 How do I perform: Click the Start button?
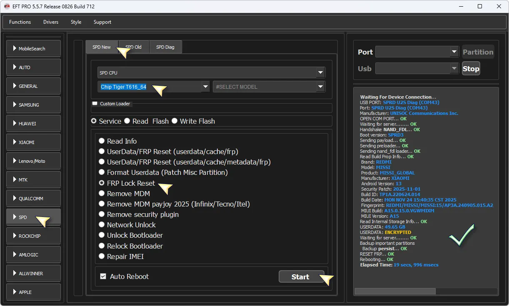coord(302,276)
